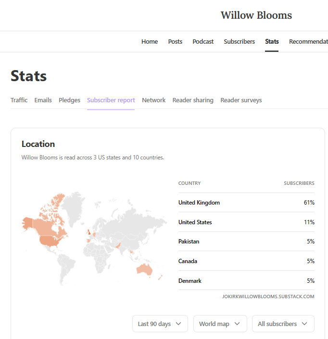This screenshot has width=328, height=339.
Task: View the Pledges sub-tab
Action: [70, 100]
